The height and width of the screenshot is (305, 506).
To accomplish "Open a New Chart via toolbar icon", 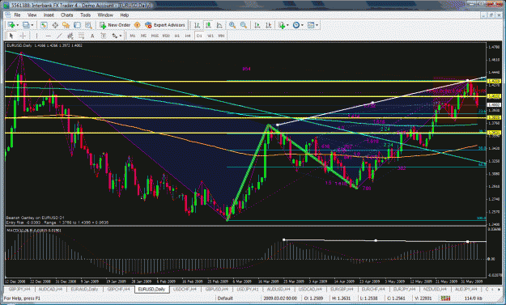I will point(11,25).
